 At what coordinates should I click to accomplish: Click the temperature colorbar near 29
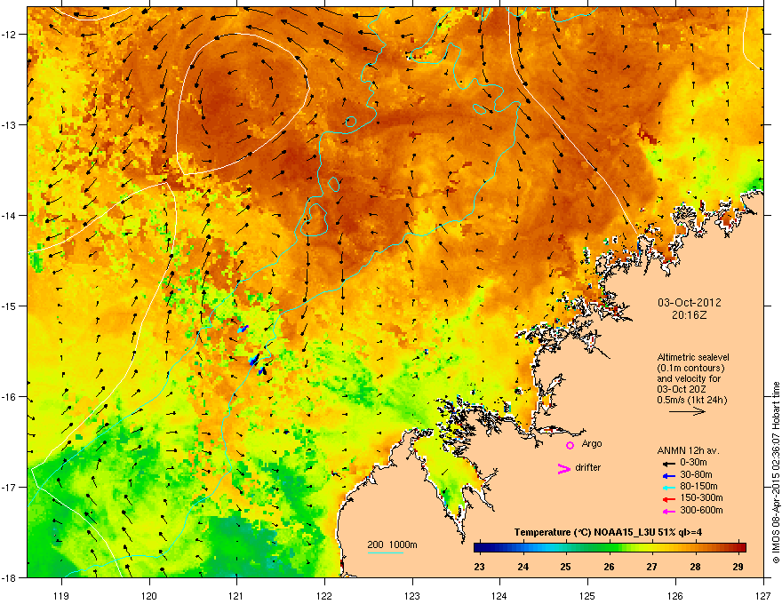point(738,547)
